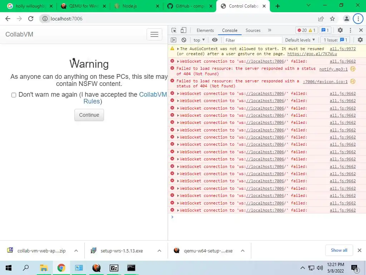Image resolution: width=366 pixels, height=275 pixels.
Task: Toggle device toolbar icon in DevTools
Action: pos(184,30)
